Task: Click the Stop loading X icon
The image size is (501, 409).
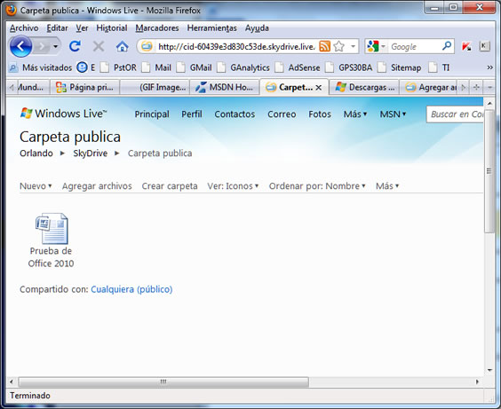Action: [99, 47]
